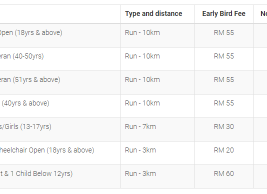Click 'Run - 10km' in the Veteran (51yrs & above) row
267x194 pixels.
coord(142,79)
